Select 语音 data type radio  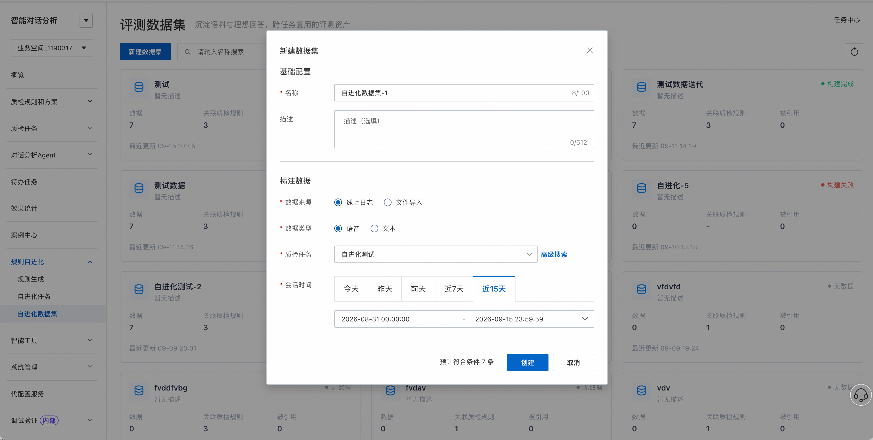(x=338, y=229)
